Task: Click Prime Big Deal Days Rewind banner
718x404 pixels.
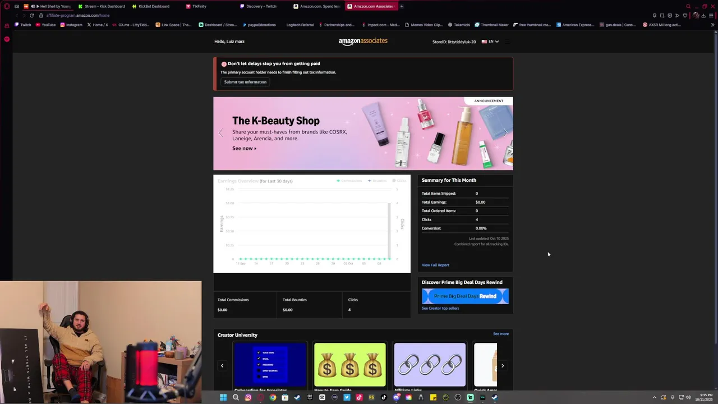Action: (x=465, y=296)
